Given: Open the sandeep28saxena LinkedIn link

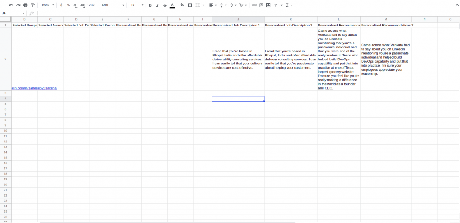Looking at the screenshot, I should pos(34,88).
